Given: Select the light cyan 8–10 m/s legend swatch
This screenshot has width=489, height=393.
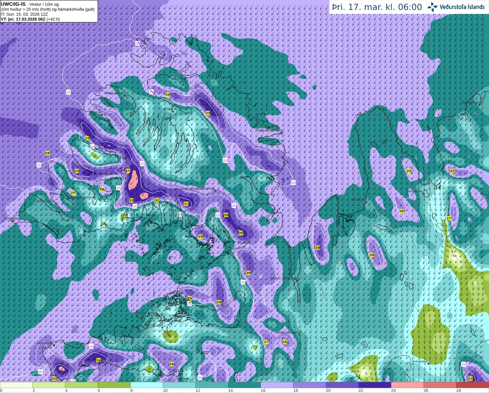Looking at the screenshot, I should coord(147,385).
